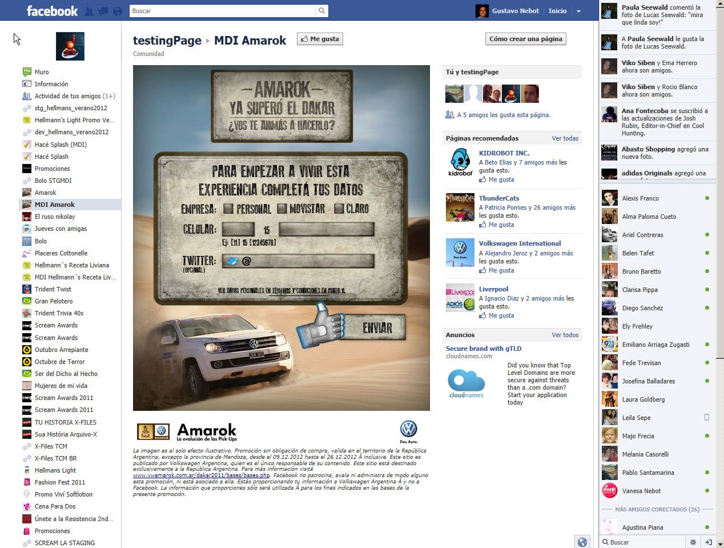Click the hide chat sidebar icon
This screenshot has width=724, height=548.
(708, 542)
